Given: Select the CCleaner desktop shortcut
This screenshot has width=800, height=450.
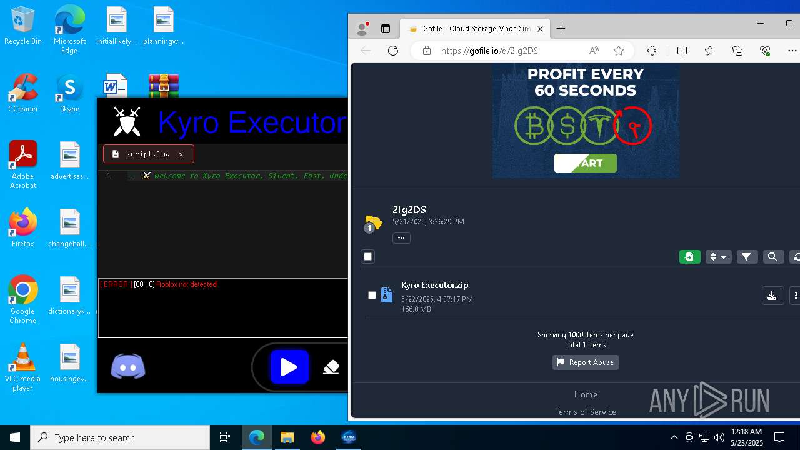Looking at the screenshot, I should (x=23, y=93).
